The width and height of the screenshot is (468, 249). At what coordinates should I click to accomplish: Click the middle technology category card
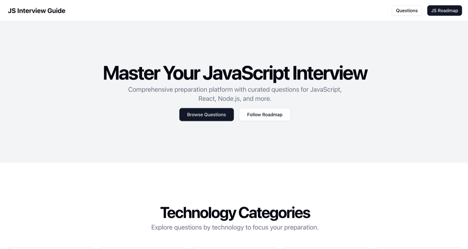click(235, 248)
